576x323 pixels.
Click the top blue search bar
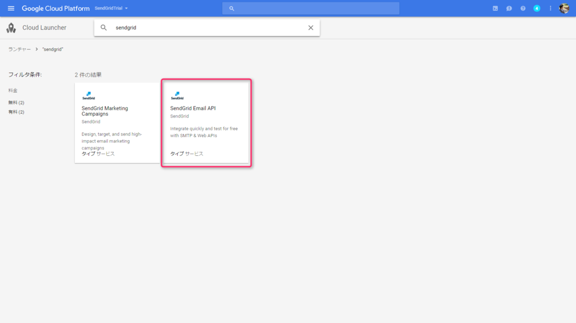coord(310,8)
